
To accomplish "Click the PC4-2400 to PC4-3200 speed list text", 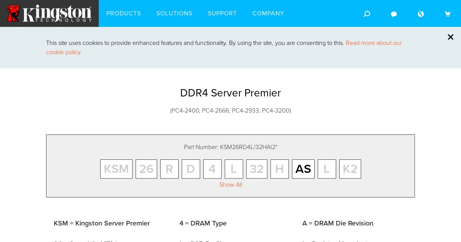I will pos(230,111).
